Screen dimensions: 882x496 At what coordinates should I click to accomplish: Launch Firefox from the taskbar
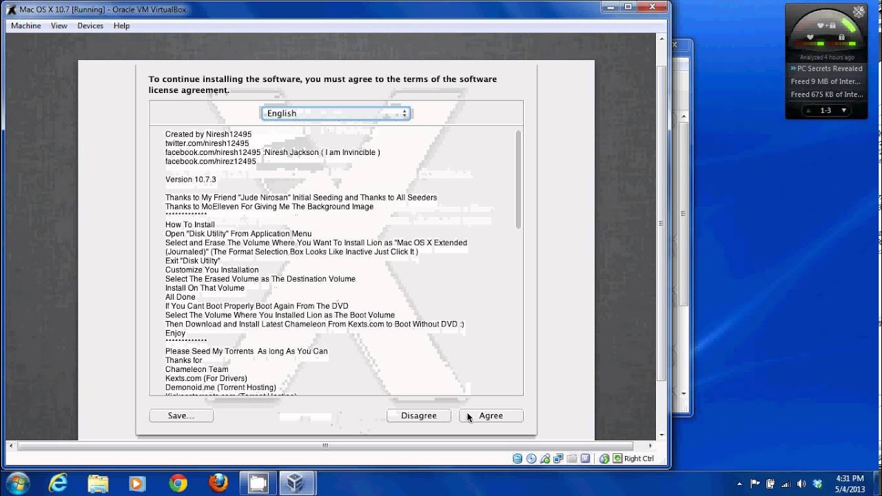[x=218, y=483]
